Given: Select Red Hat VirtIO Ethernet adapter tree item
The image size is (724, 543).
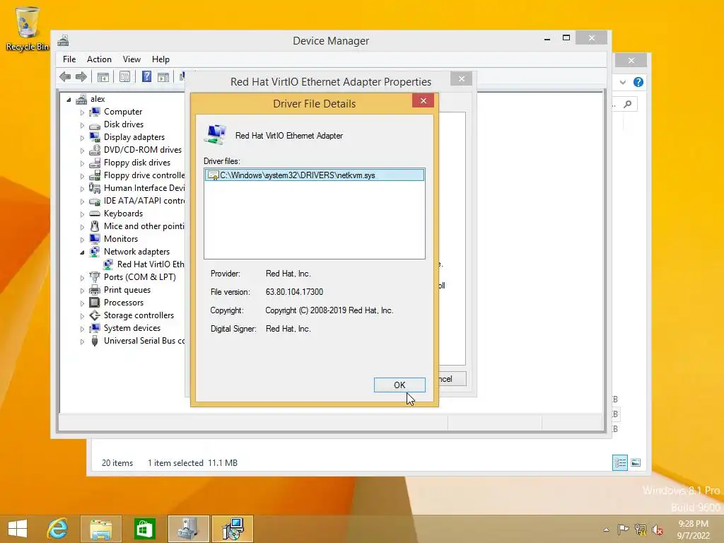Looking at the screenshot, I should (151, 264).
